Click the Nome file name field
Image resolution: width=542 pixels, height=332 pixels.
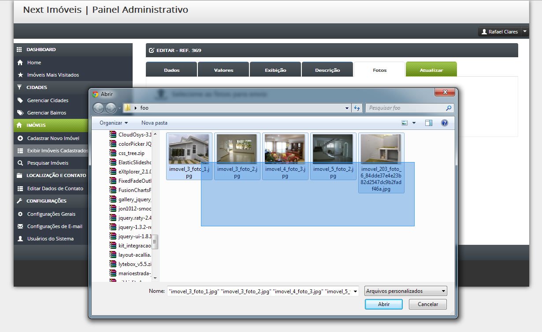(x=264, y=291)
